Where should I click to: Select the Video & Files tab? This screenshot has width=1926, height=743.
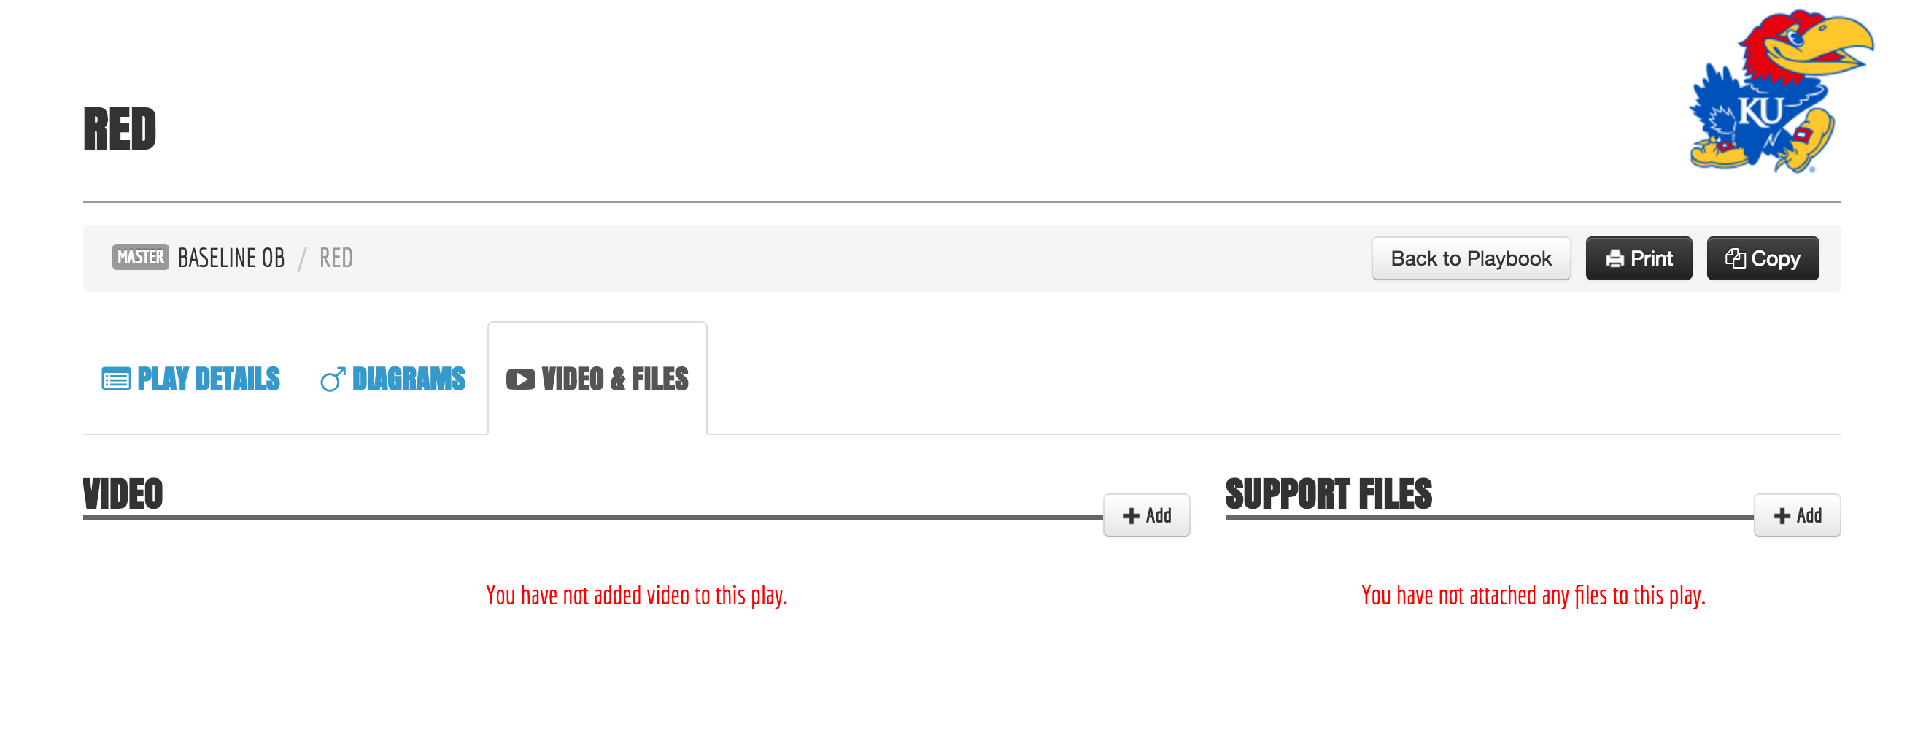click(x=614, y=380)
